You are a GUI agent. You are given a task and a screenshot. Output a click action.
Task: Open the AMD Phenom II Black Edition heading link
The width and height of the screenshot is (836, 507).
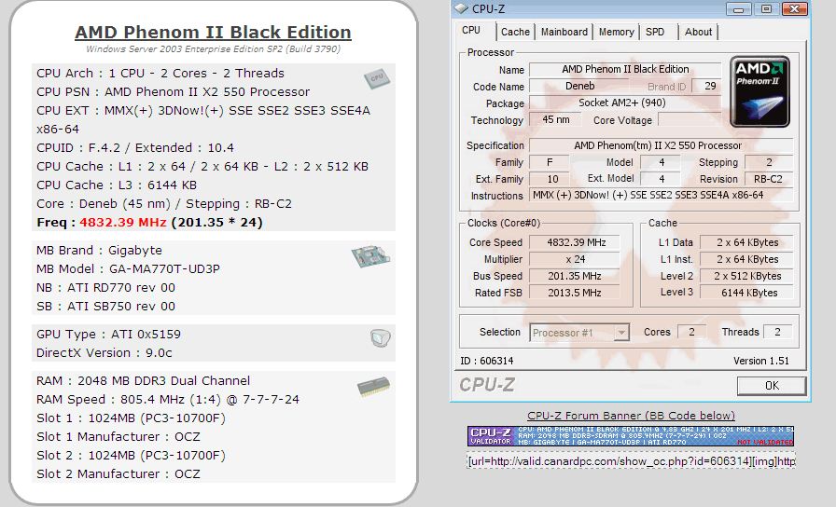pyautogui.click(x=213, y=32)
